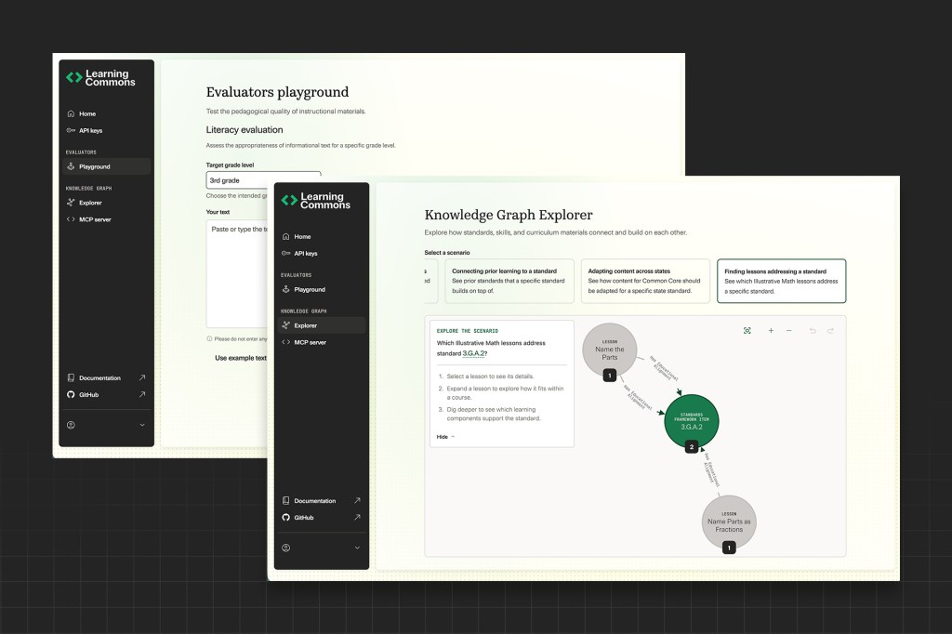Click 'Evaluators playground' heading
Image resolution: width=952 pixels, height=634 pixels.
tap(277, 92)
